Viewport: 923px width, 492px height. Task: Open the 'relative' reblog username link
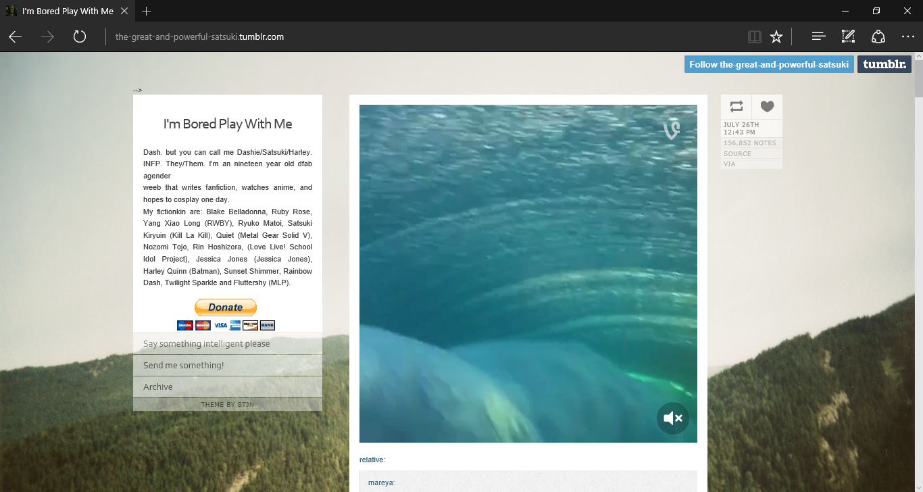(371, 460)
